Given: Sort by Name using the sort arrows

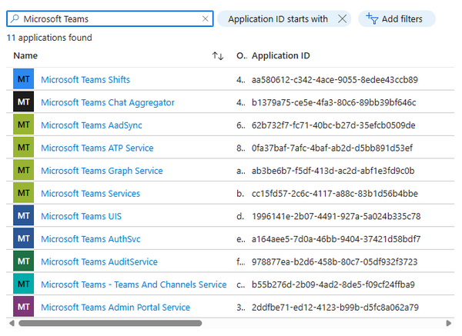Looking at the screenshot, I should (218, 55).
